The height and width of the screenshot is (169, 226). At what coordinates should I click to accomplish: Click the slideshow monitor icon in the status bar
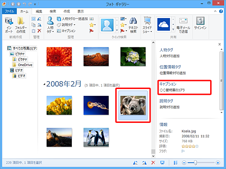[162, 163]
